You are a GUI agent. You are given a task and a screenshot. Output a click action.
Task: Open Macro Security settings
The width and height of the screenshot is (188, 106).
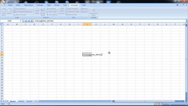tap(19, 15)
